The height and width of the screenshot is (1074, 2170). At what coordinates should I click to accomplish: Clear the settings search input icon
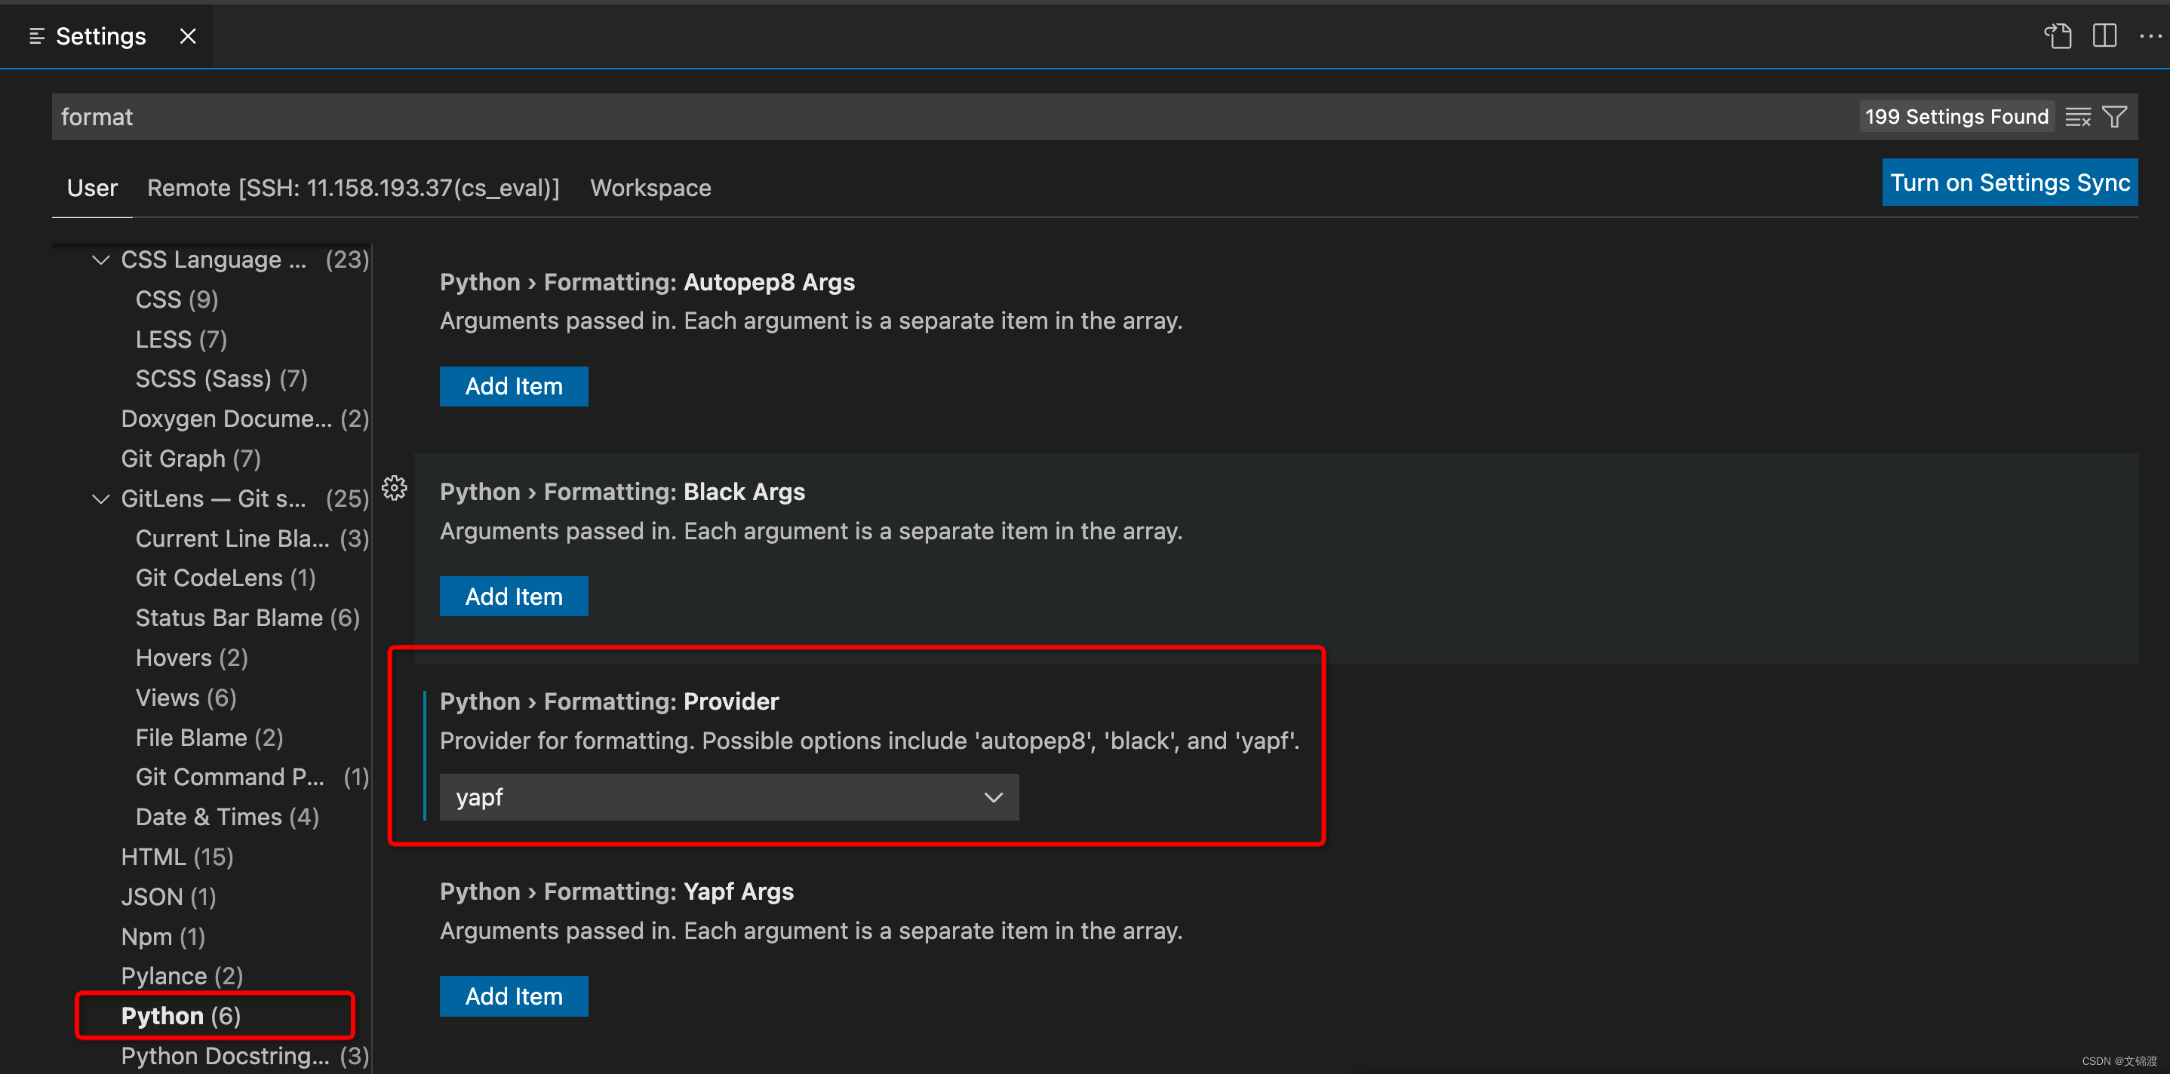[x=2077, y=117]
